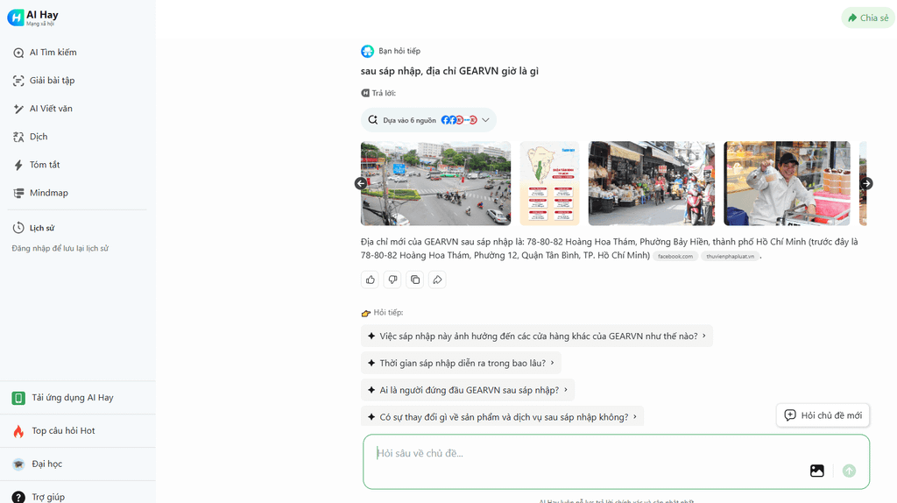This screenshot has height=503, width=897.
Task: Click the thumbs down dislike icon
Action: (x=392, y=280)
